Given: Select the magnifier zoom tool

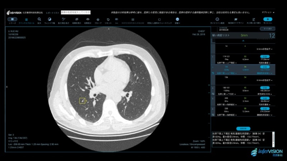Looking at the screenshot, I should (39, 20).
